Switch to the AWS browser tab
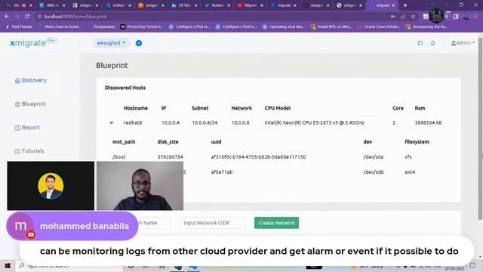Screen dimensions: 483x272 (x=52, y=5)
